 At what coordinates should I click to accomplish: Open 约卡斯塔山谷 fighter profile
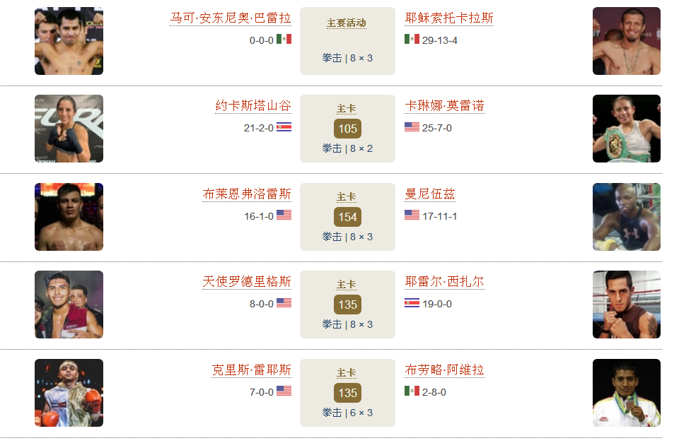tap(253, 106)
